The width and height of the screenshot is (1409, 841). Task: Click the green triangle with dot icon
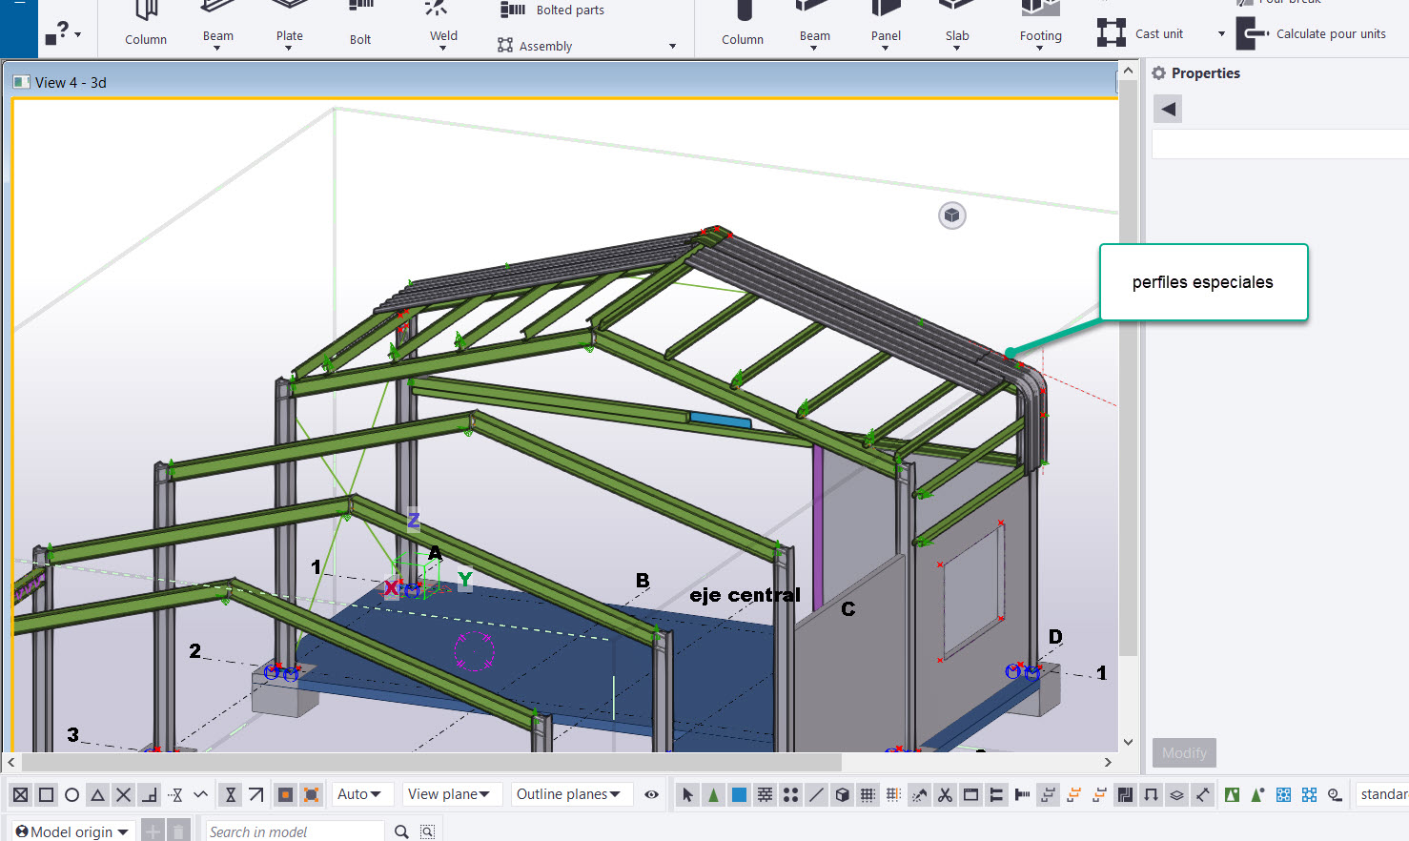click(1257, 794)
